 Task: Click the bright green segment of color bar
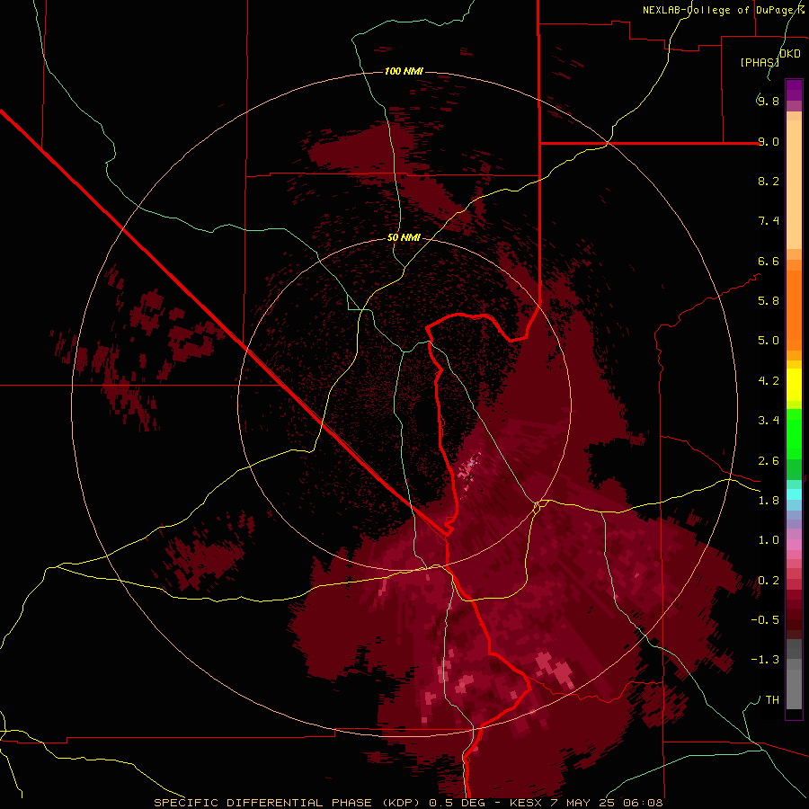click(x=794, y=434)
